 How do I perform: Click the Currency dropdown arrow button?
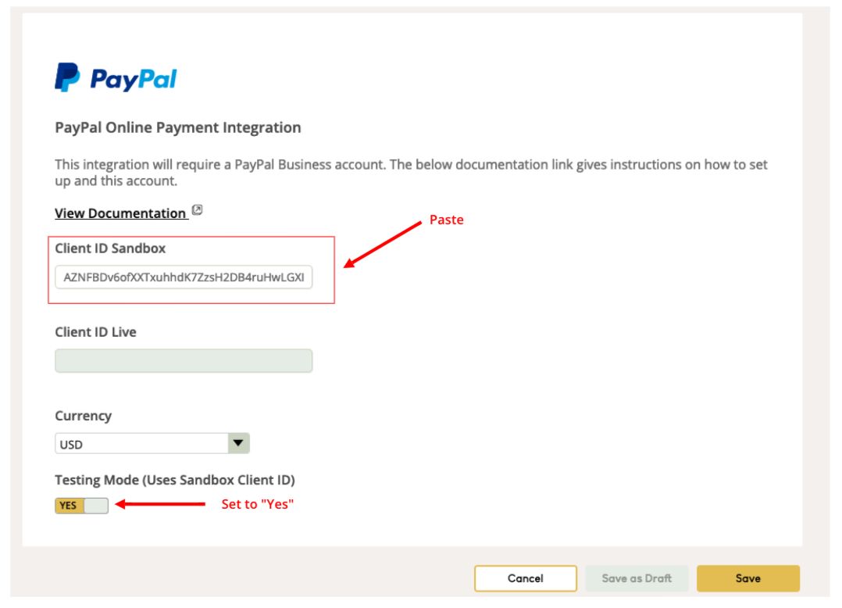238,444
